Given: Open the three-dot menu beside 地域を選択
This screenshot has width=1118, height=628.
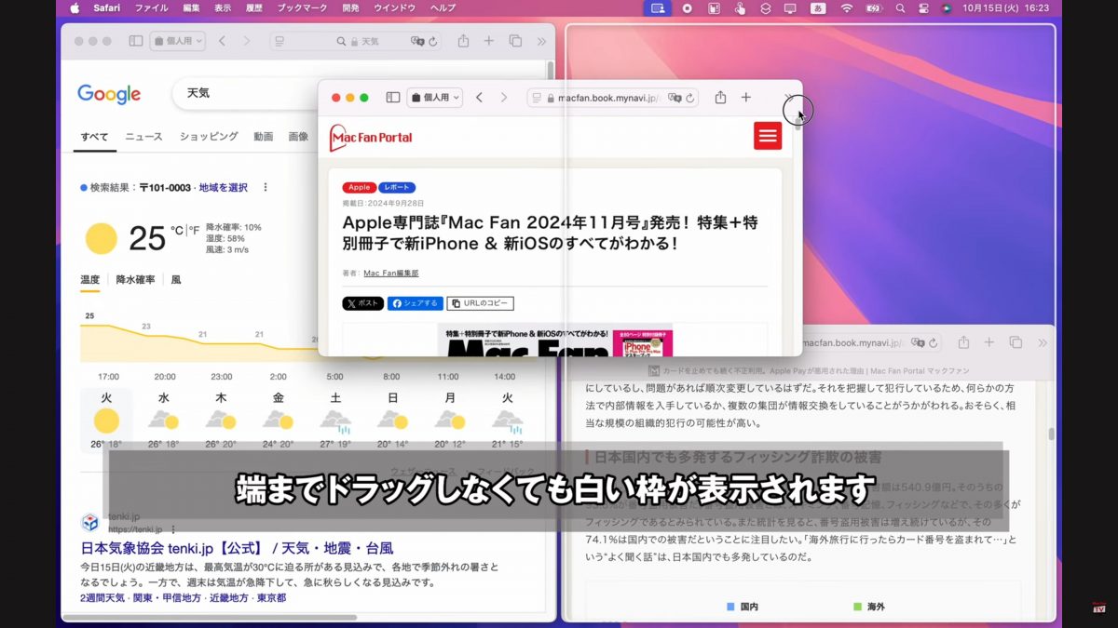Looking at the screenshot, I should click(x=266, y=187).
